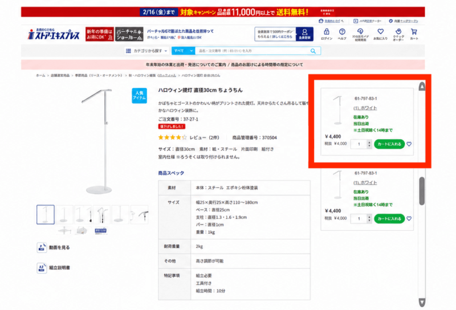The width and height of the screenshot is (456, 310).
Task: Click the search magnifier icon
Action: point(313,51)
